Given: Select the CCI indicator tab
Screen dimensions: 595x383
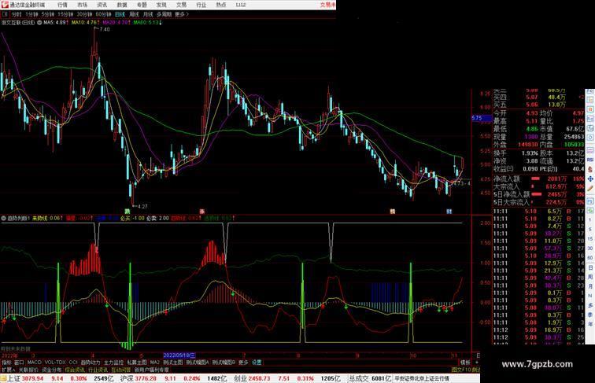Looking at the screenshot, I should click(73, 363).
